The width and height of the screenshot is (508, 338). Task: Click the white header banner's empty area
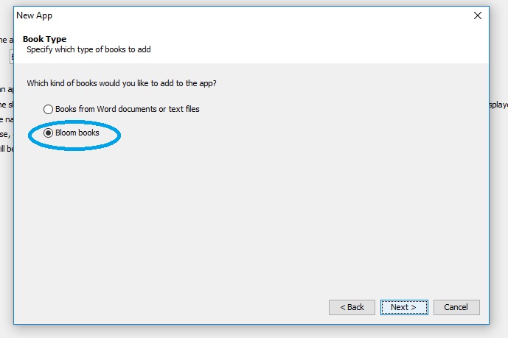[332, 46]
